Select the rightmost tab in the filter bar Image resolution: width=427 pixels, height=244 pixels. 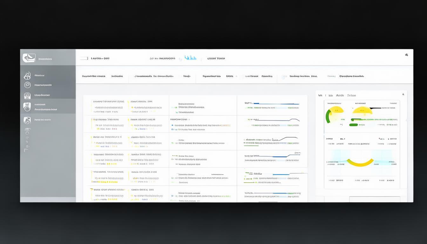(351, 76)
